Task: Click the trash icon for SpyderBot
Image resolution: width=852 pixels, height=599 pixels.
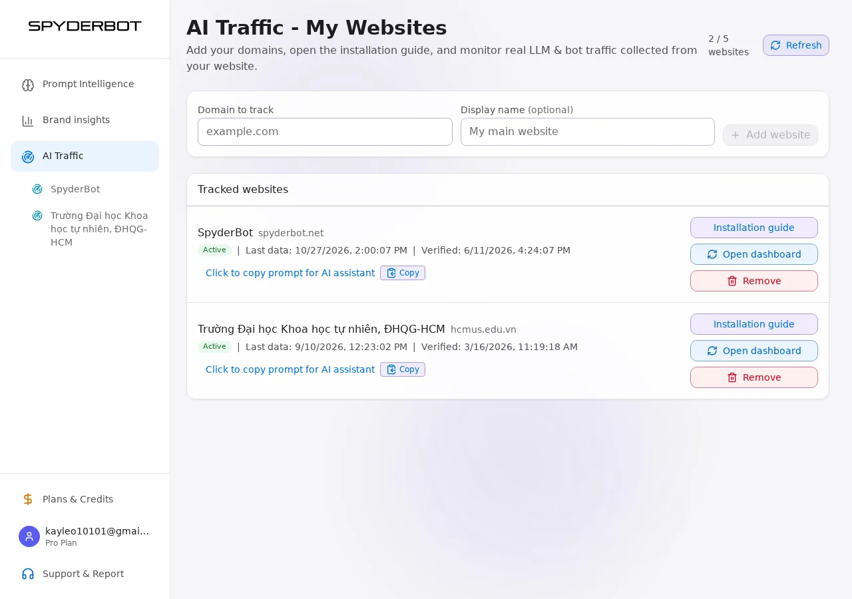Action: [732, 281]
